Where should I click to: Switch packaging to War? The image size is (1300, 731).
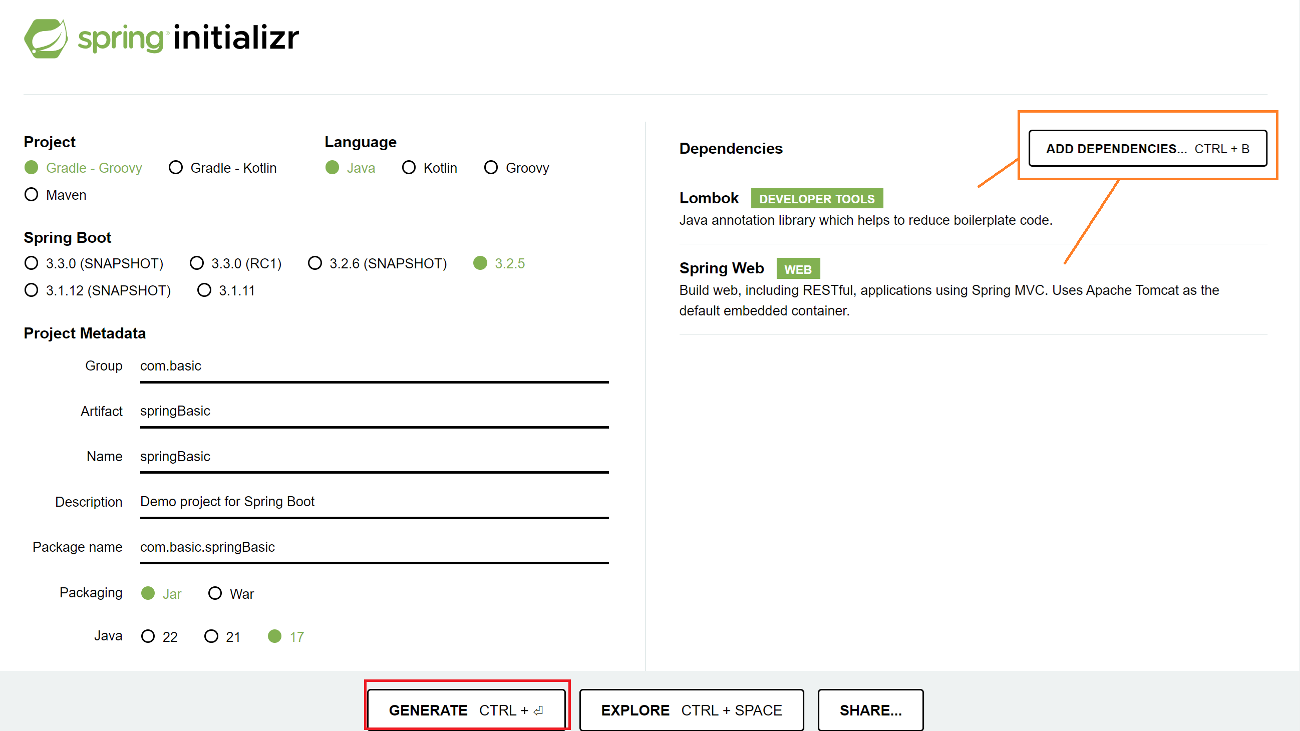tap(215, 593)
